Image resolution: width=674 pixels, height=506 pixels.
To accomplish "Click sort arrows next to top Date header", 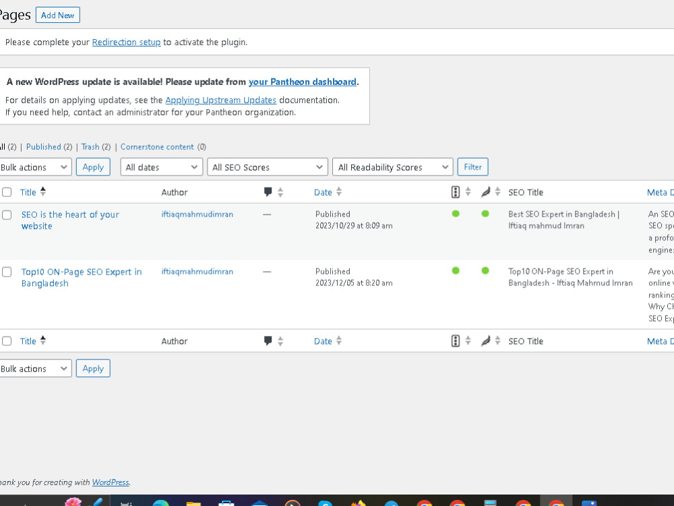I will click(x=339, y=192).
